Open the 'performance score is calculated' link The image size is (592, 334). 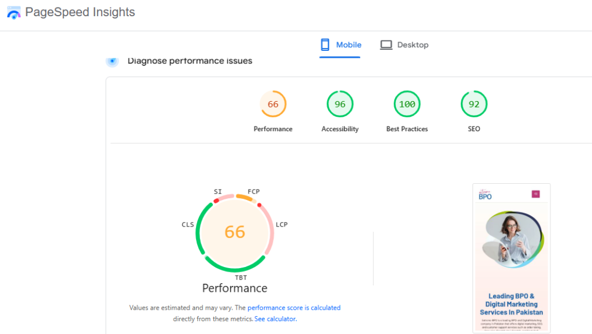pyautogui.click(x=294, y=308)
